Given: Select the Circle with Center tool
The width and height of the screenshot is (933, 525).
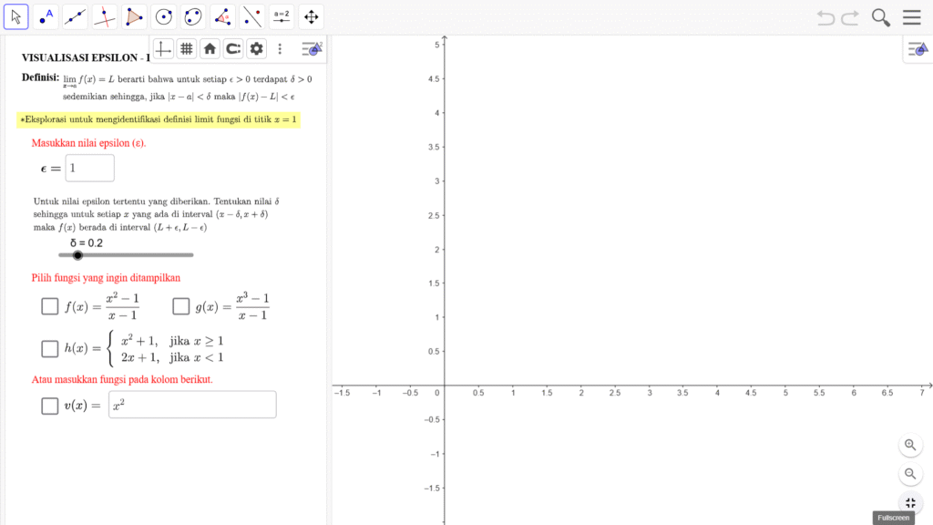Looking at the screenshot, I should [x=164, y=16].
